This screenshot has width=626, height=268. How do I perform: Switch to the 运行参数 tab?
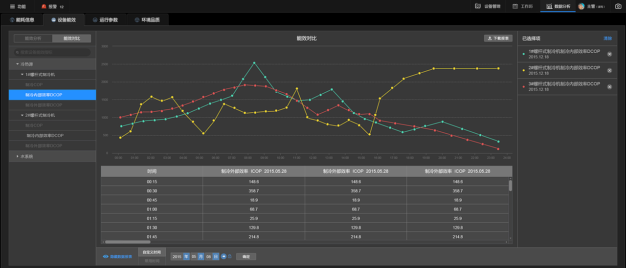click(x=105, y=20)
